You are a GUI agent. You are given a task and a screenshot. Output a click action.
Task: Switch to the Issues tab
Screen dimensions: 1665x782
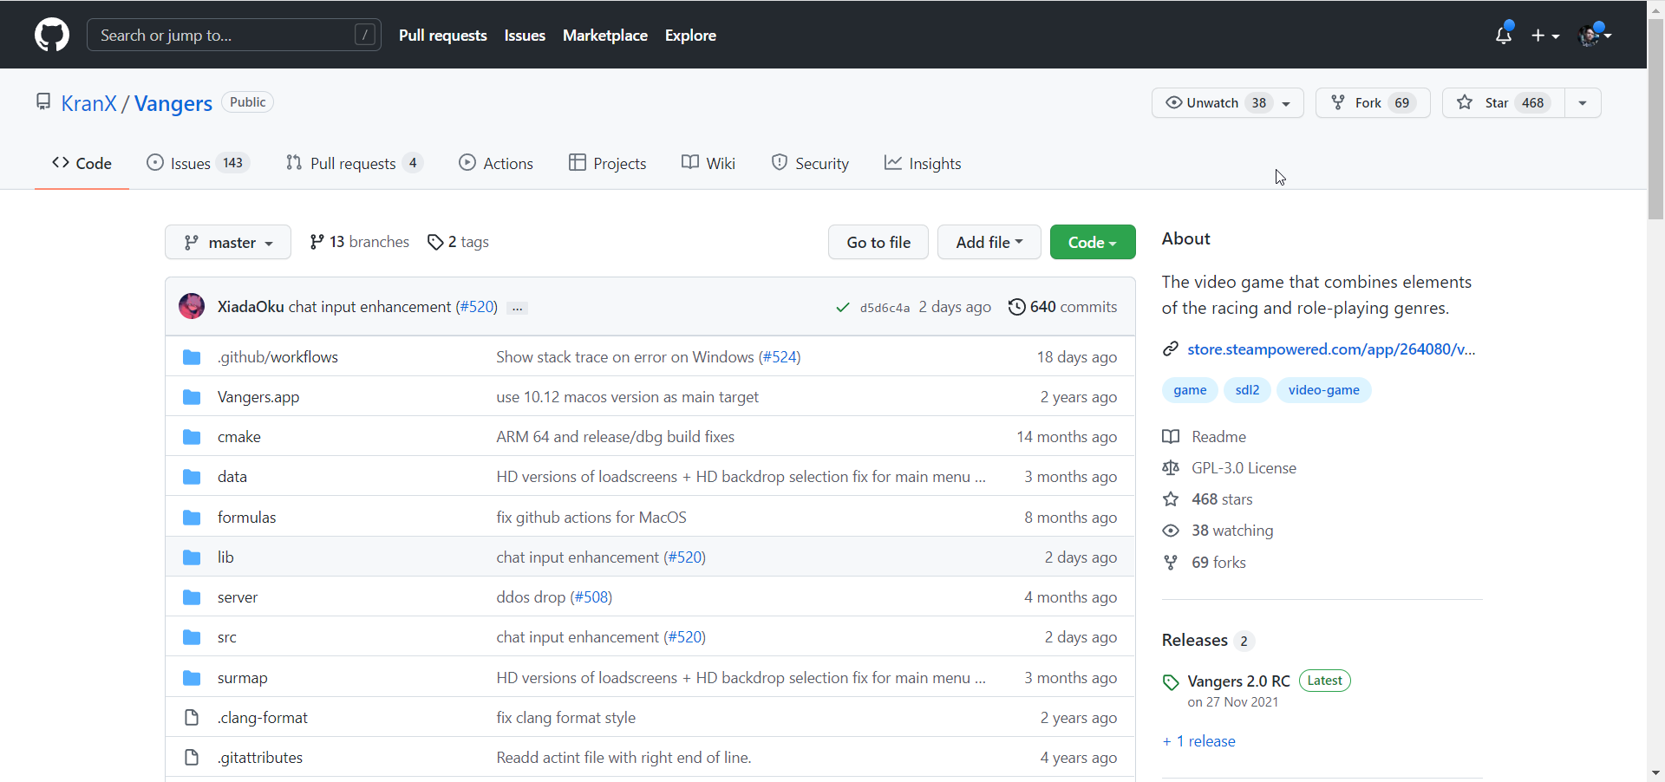[x=198, y=163]
